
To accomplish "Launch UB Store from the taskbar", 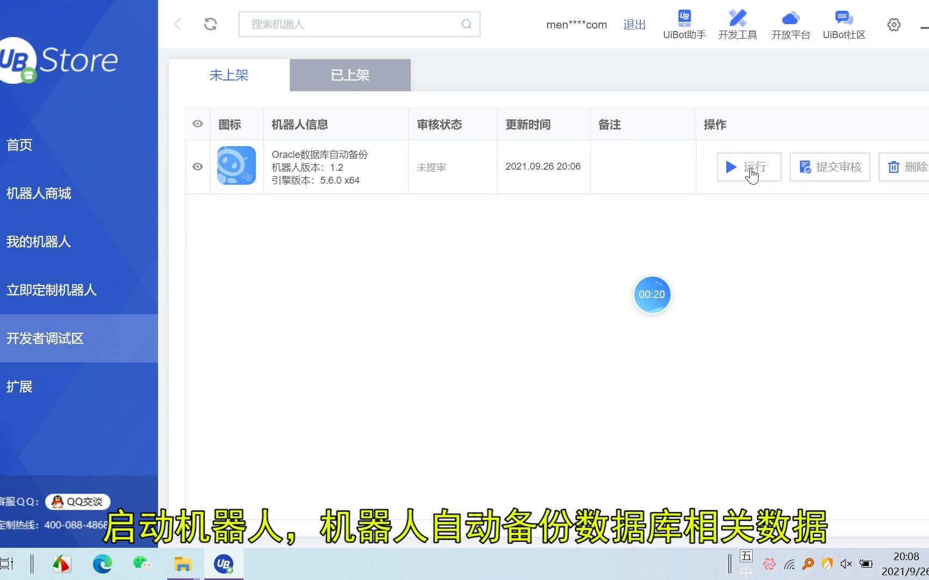I will (223, 563).
